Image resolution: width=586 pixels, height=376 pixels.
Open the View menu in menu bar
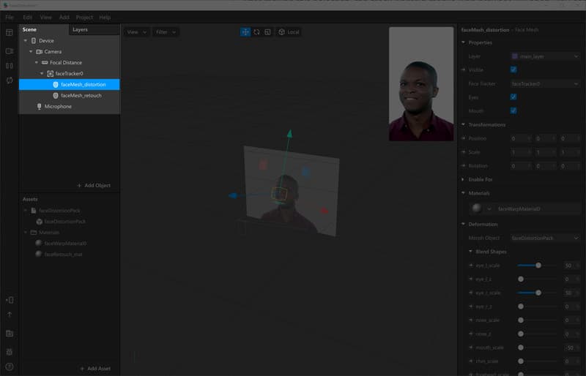[45, 17]
